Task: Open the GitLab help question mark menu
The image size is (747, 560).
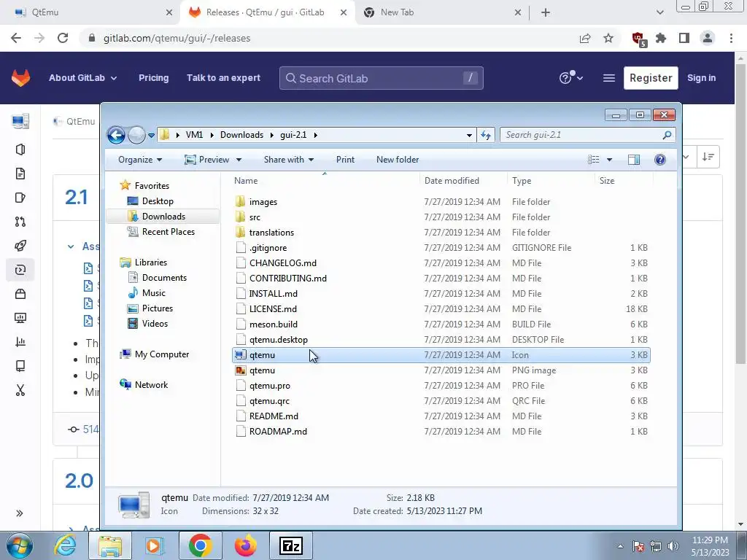Action: pyautogui.click(x=570, y=77)
